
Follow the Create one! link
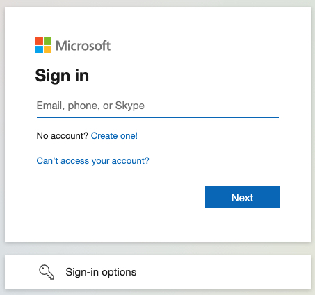114,136
